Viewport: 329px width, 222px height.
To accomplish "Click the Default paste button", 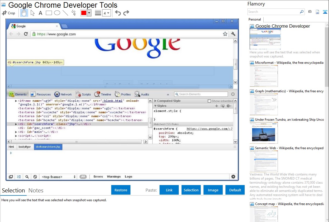I will point(235,190).
